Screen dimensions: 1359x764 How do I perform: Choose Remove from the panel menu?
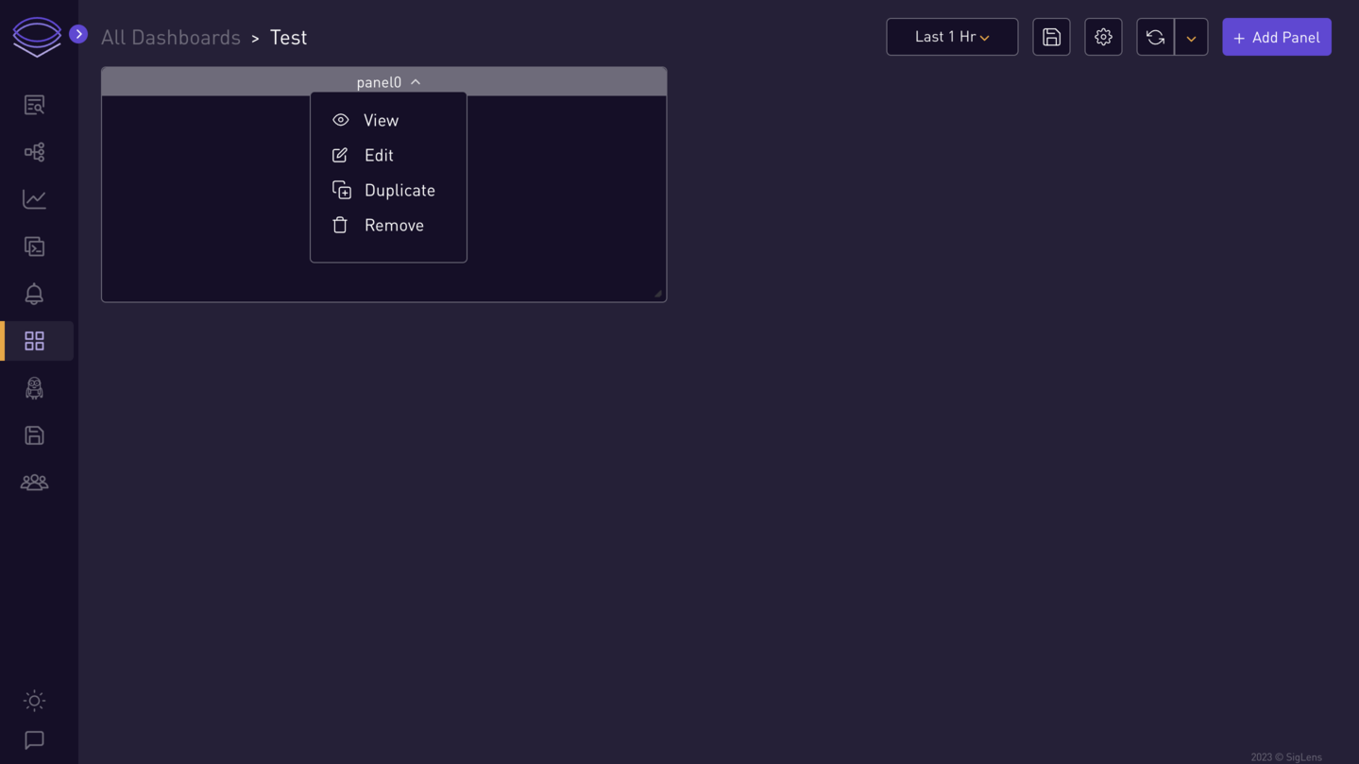[388, 225]
